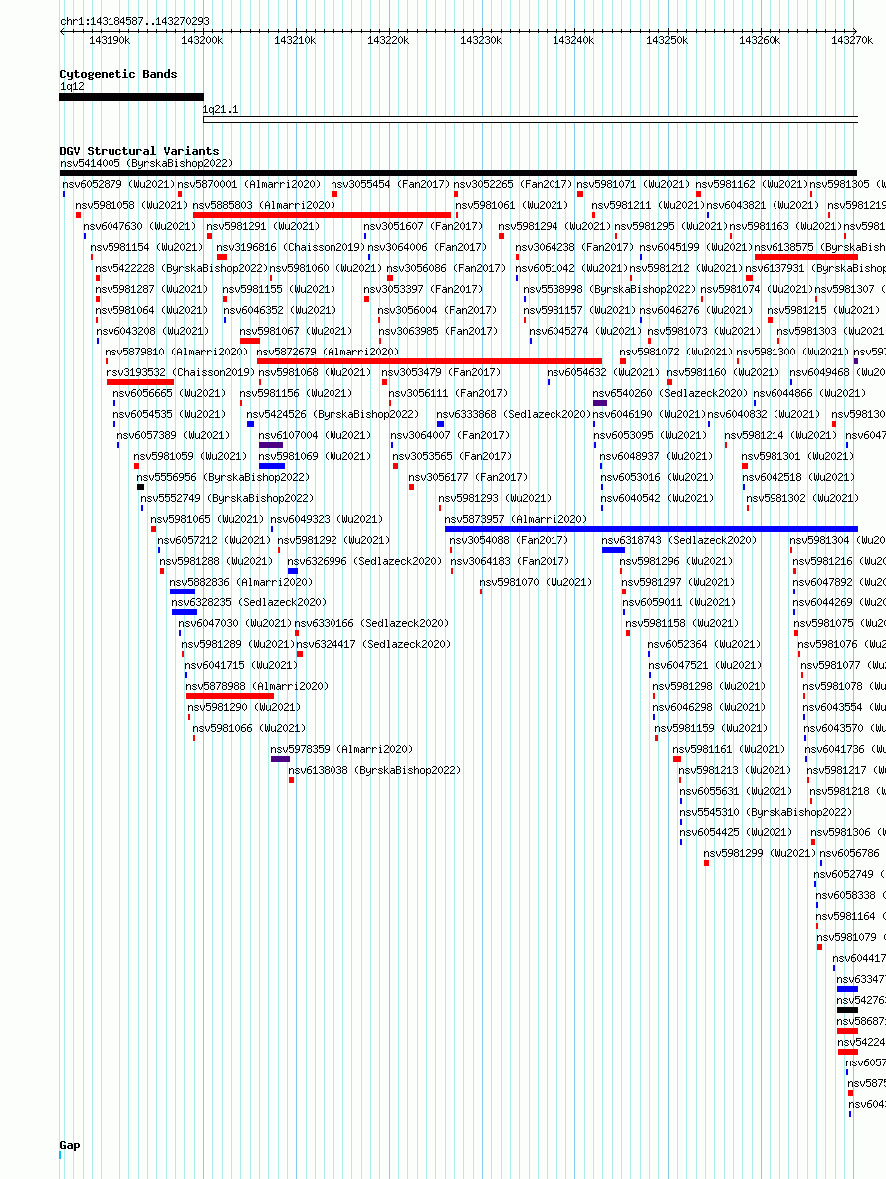Screen dimensions: 886x1179
Task: Click nsv6107004 purple variant bar
Action: point(271,445)
